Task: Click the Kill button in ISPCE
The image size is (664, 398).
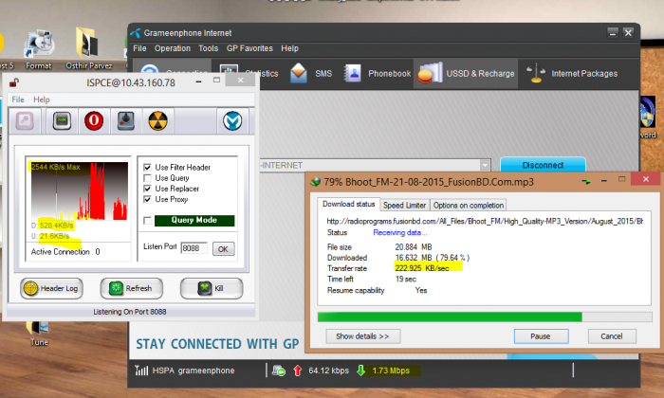Action: coord(212,288)
